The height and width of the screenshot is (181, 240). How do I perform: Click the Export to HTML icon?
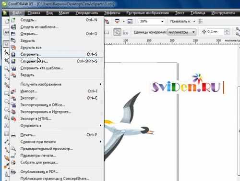[x=13, y=119]
